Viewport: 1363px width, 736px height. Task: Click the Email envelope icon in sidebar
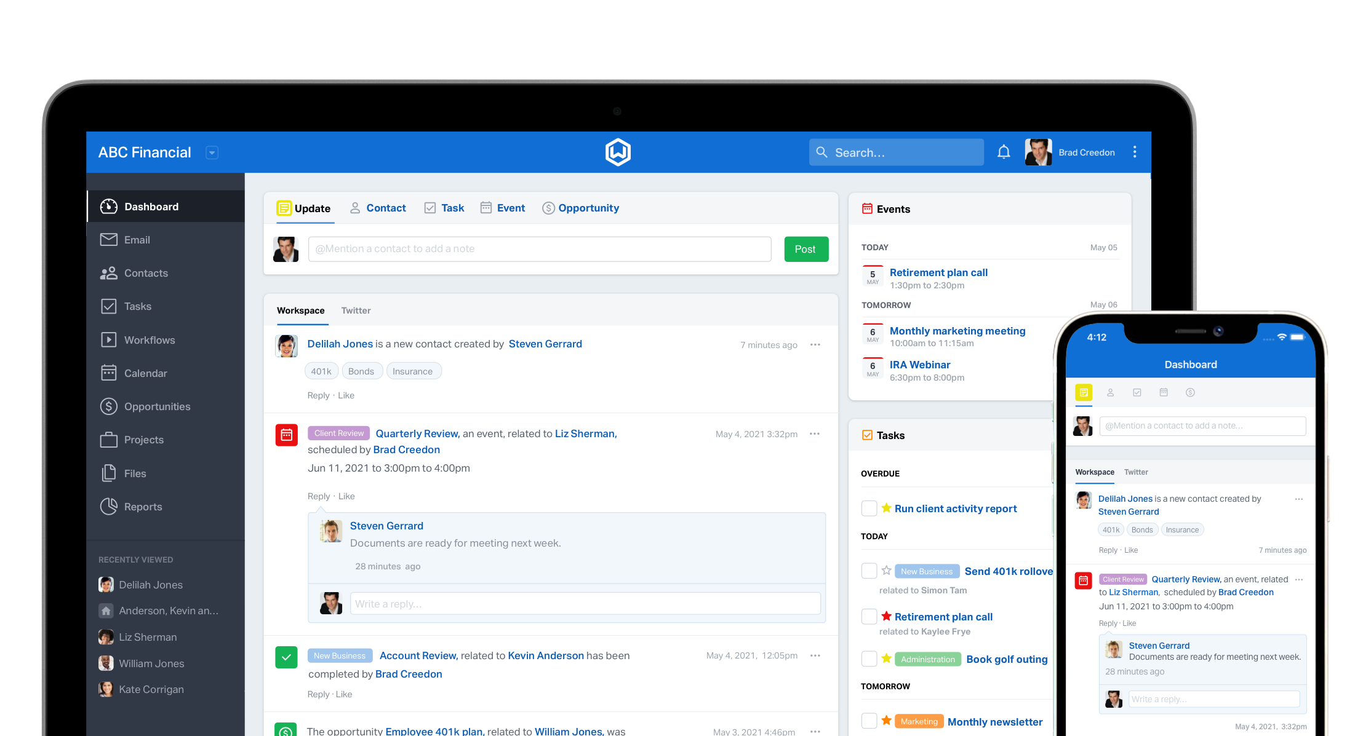[109, 240]
